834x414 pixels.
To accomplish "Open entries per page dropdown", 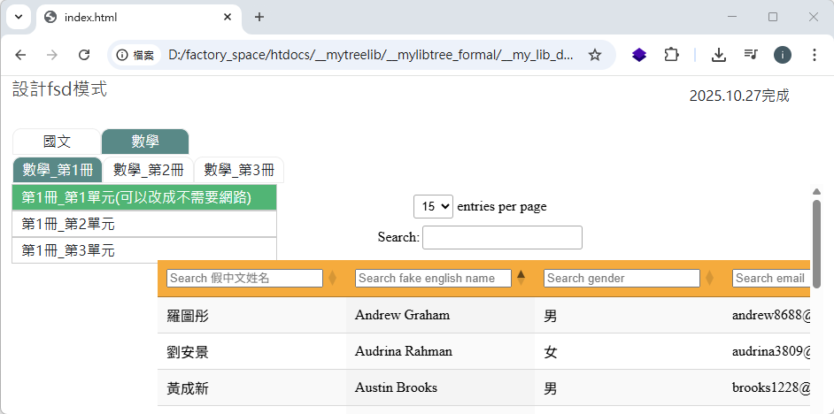I will [433, 206].
